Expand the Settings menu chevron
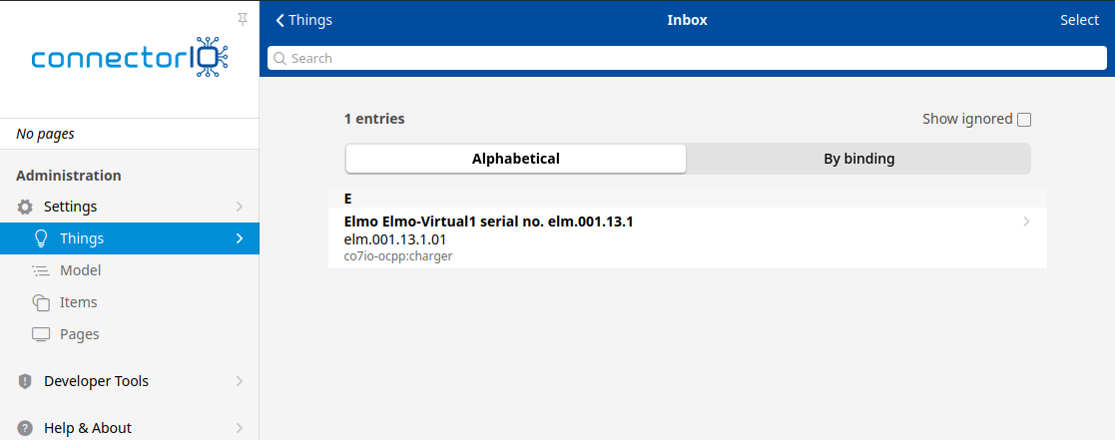 [239, 207]
